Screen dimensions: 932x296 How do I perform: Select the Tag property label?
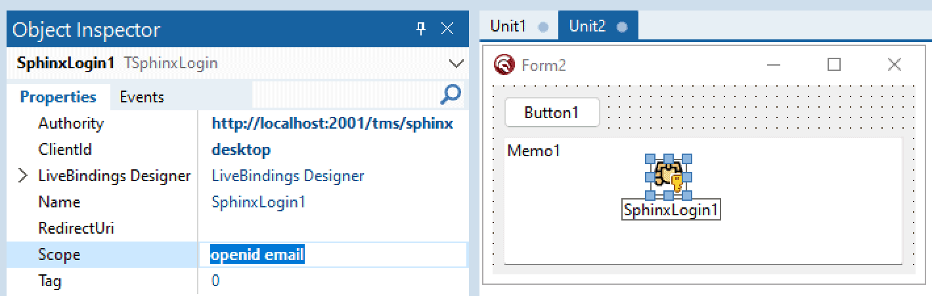coord(50,281)
